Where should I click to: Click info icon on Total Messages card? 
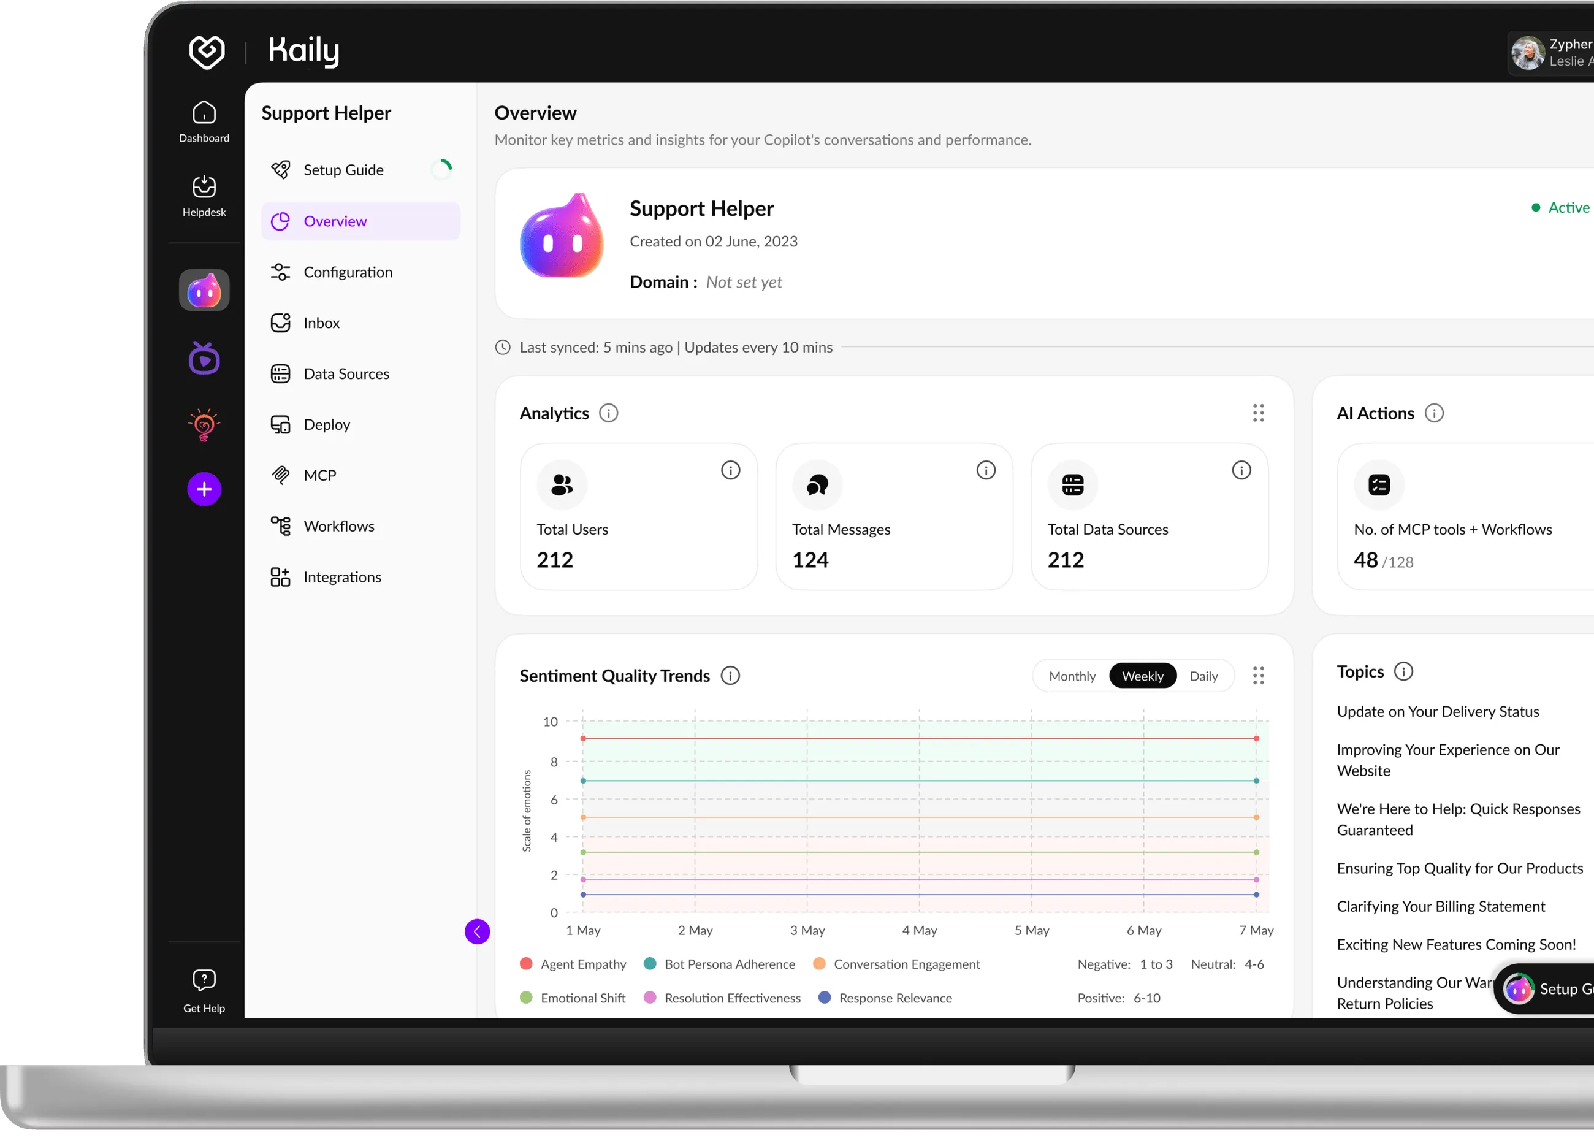click(x=986, y=470)
